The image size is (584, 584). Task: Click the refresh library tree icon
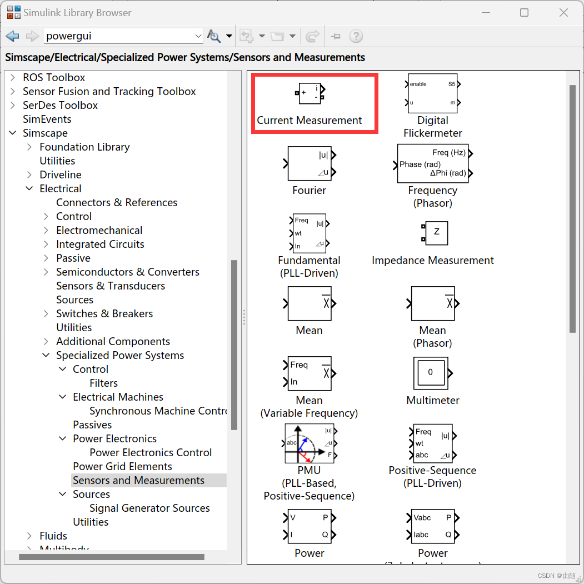click(x=312, y=36)
